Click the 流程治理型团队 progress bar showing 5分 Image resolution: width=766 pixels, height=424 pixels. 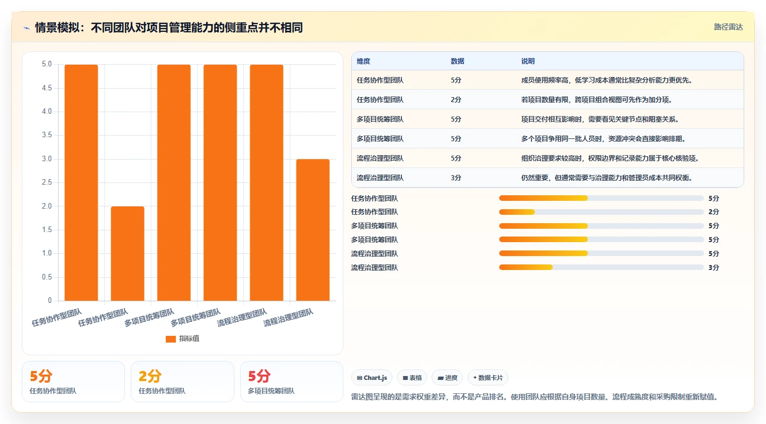[601, 254]
